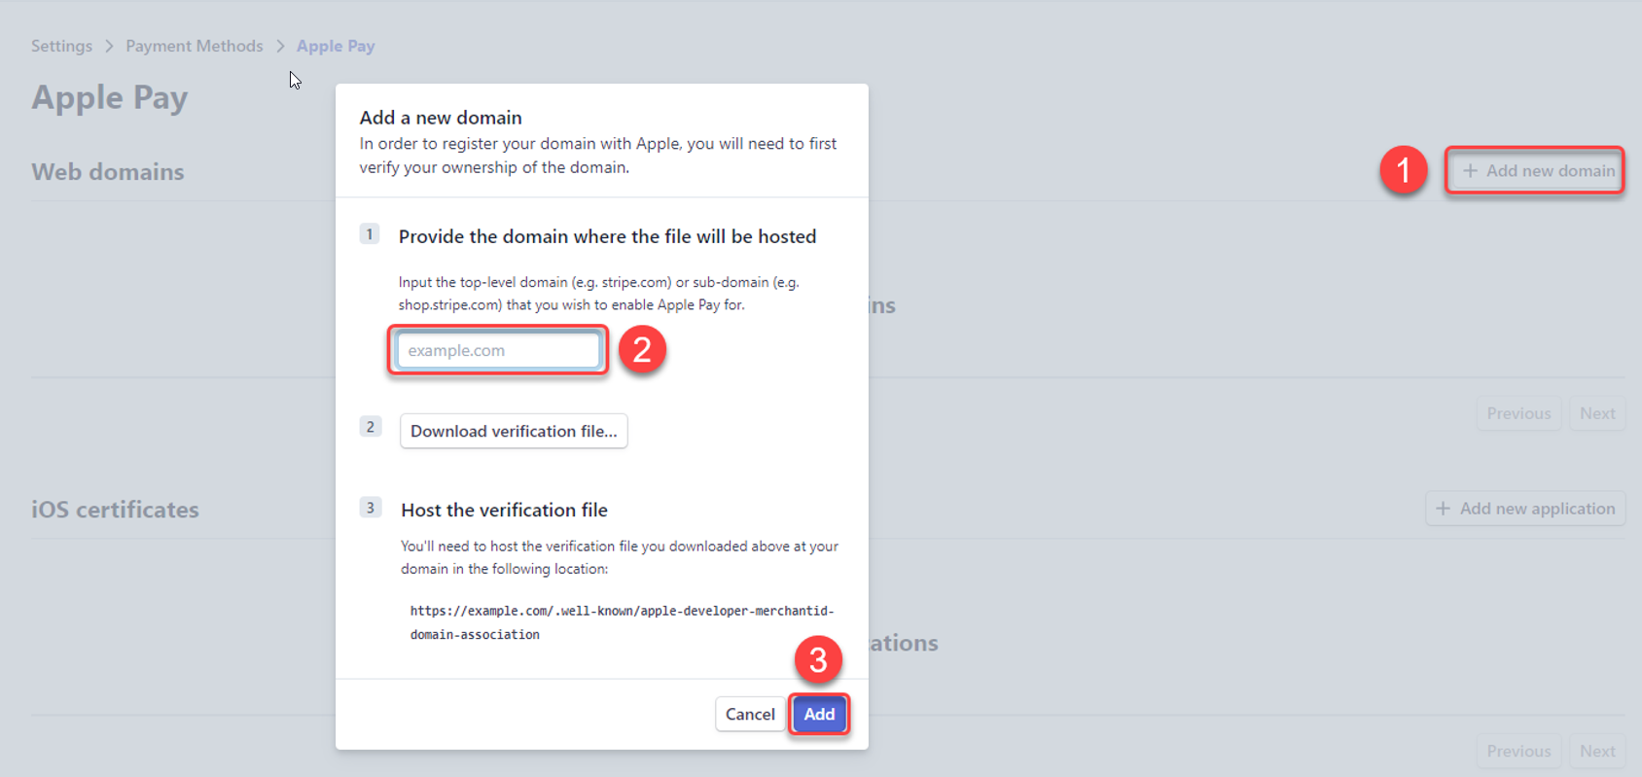Click the plus icon beside Add new domain
Screen dimensions: 1642x777
[x=1470, y=171]
